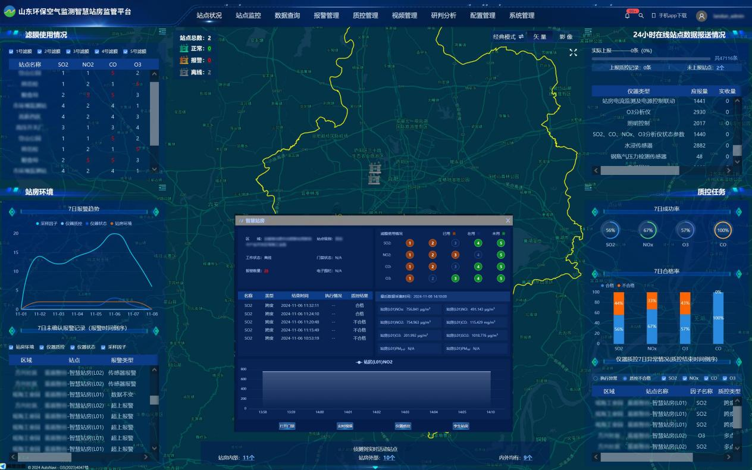Click the user avatar icon
The width and height of the screenshot is (752, 470).
(701, 16)
